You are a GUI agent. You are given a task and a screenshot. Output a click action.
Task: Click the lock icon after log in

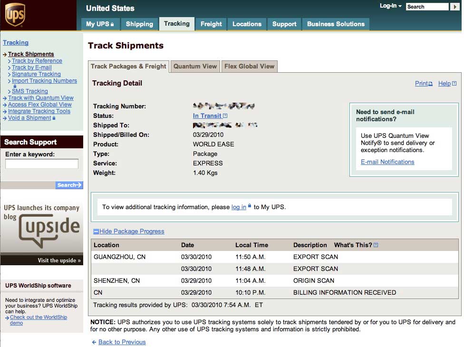click(250, 206)
